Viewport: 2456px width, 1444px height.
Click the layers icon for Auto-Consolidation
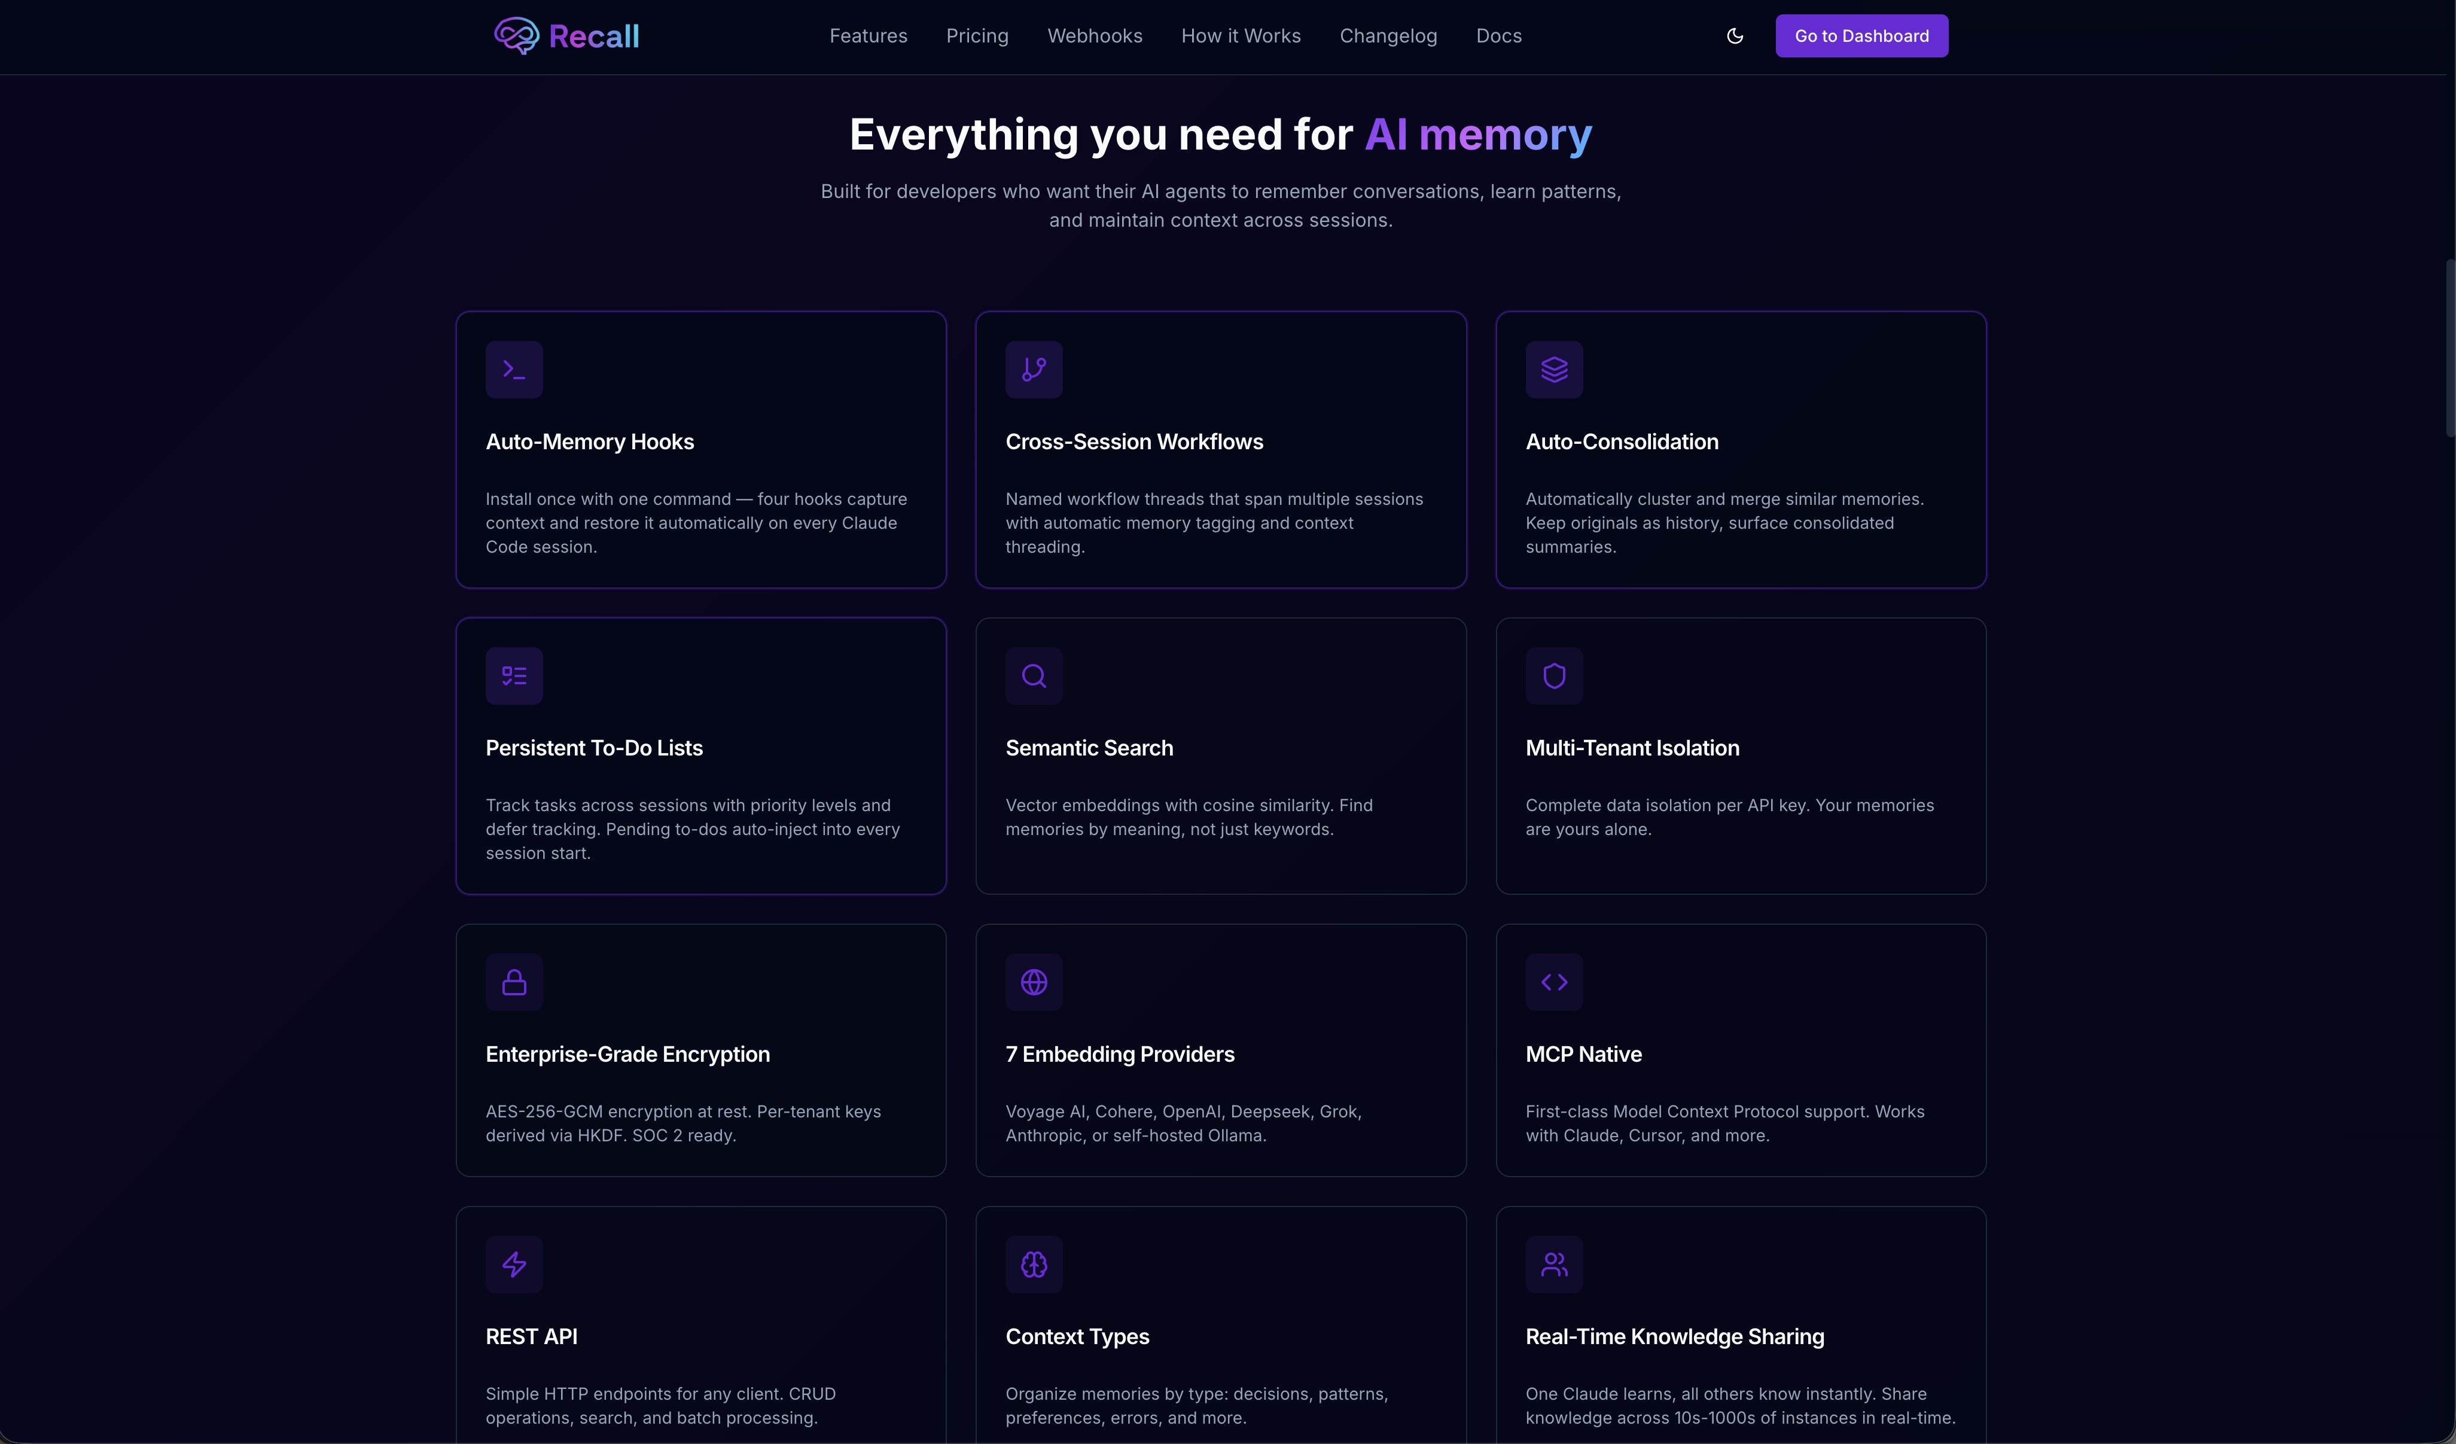1553,369
